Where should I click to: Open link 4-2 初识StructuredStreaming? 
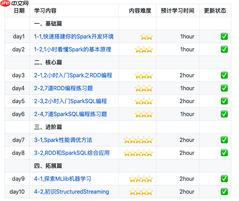[71, 192]
